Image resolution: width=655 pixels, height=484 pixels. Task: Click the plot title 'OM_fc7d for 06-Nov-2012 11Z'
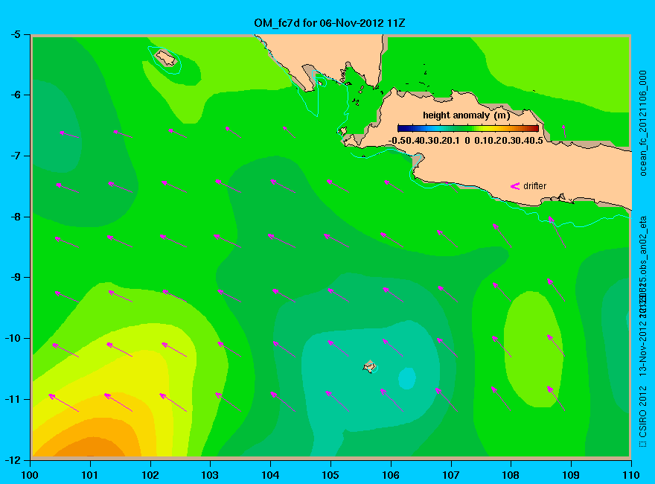330,23
